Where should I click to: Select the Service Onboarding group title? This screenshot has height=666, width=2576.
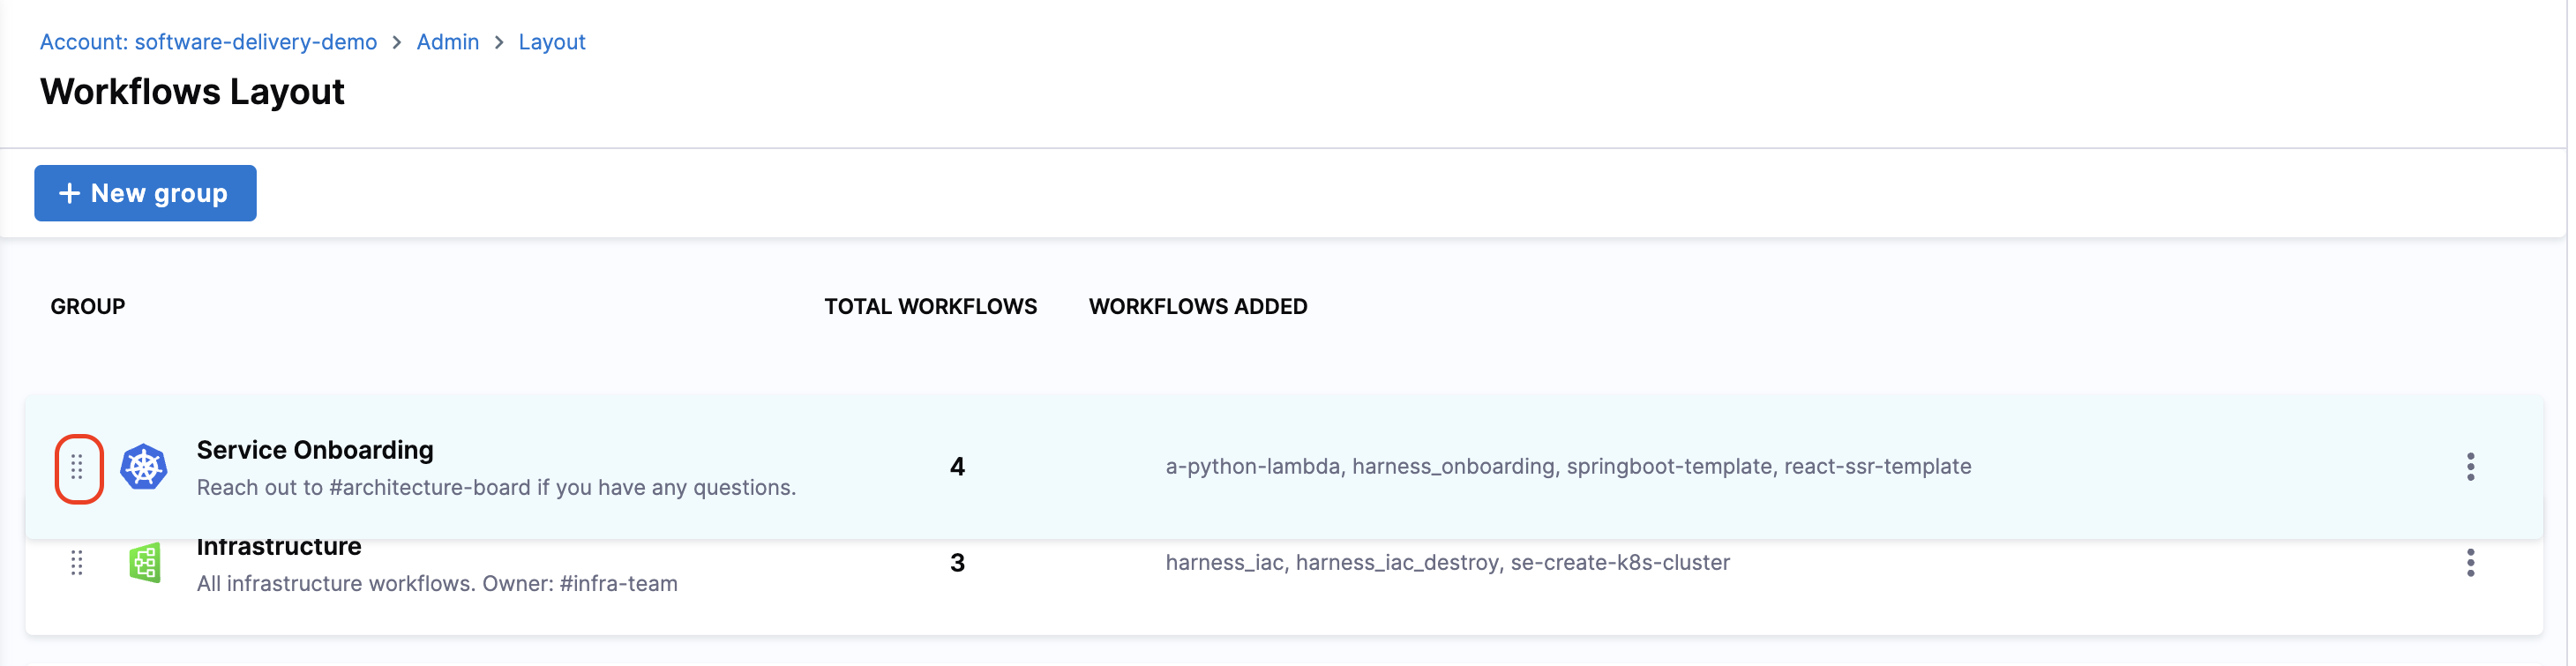[x=315, y=450]
